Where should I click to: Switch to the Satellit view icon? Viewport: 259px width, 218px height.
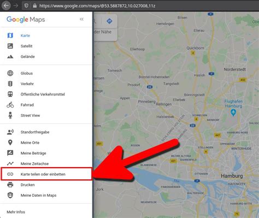pyautogui.click(x=10, y=46)
